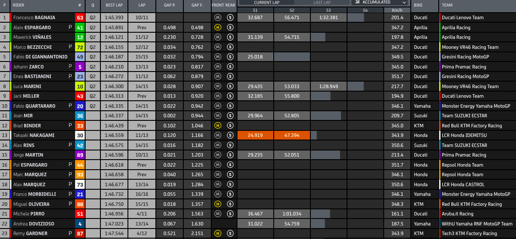Click Gardner's gap value 2.151

197,233
